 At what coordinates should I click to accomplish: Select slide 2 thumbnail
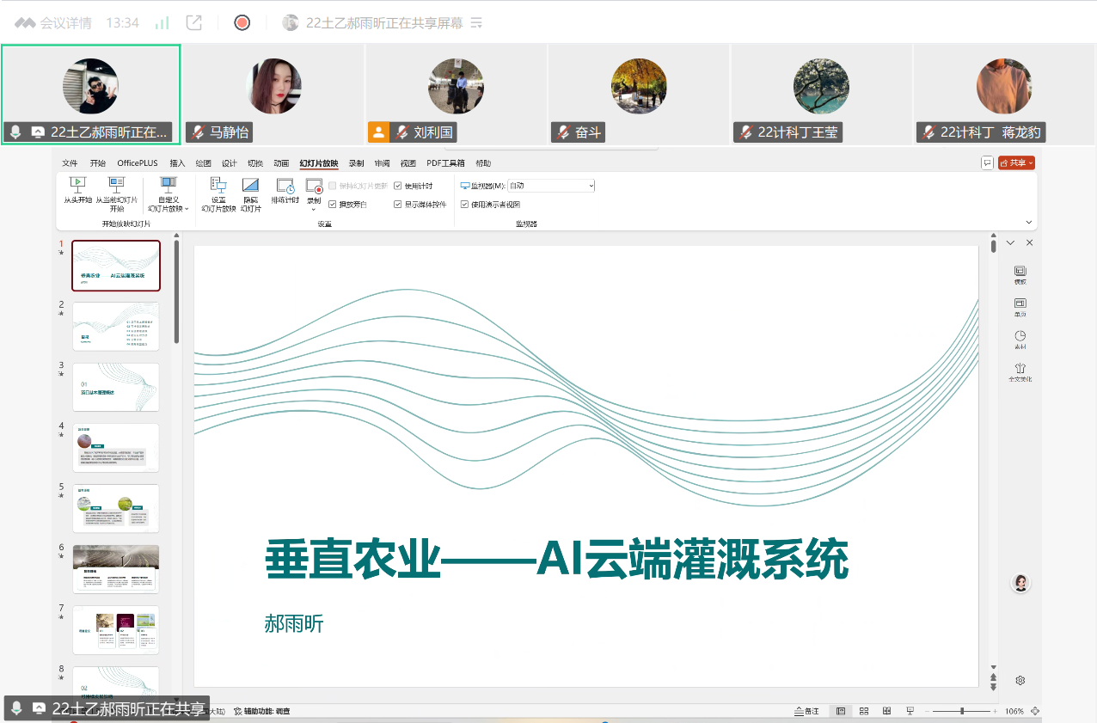[x=116, y=327]
